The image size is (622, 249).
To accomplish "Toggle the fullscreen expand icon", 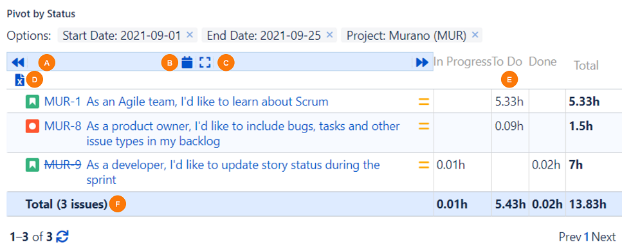I will 205,62.
